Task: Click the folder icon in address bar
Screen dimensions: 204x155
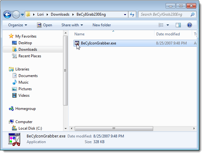Action: pyautogui.click(x=28, y=14)
